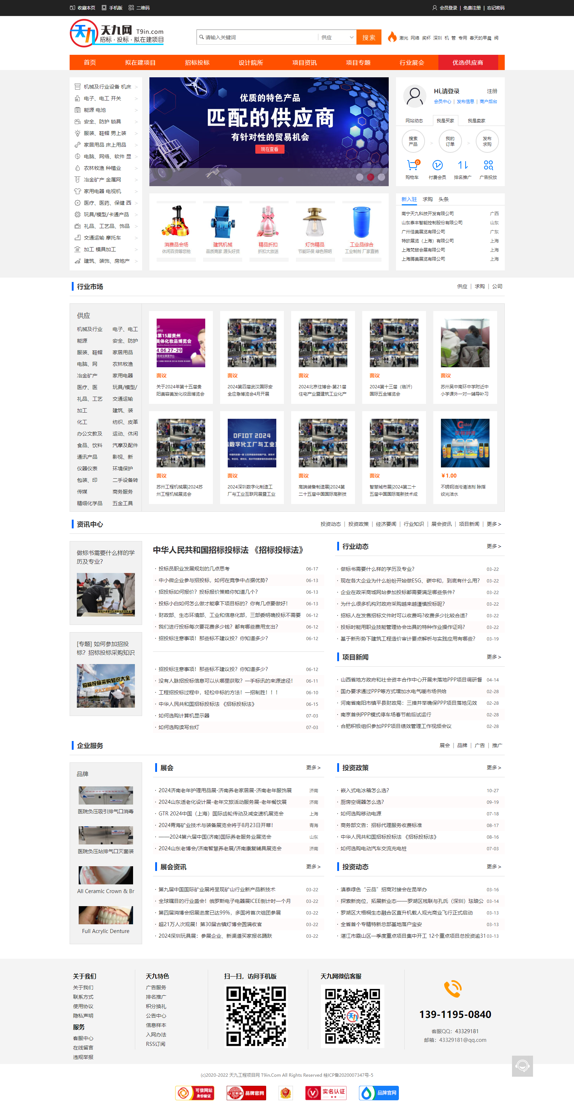574x1109 pixels.
Task: Switch to 我是卖家 tab
Action: (476, 120)
